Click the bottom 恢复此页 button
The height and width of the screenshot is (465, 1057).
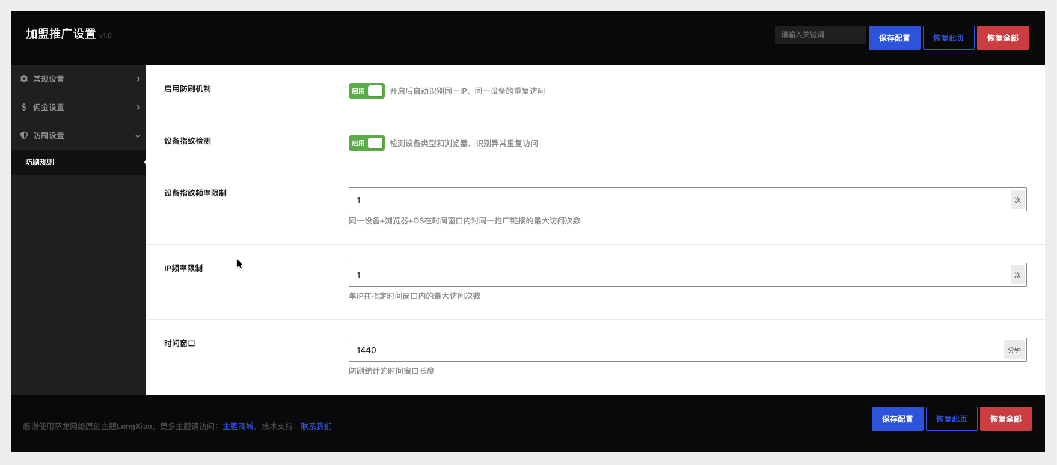point(952,419)
